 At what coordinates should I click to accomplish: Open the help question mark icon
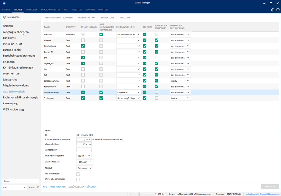pyautogui.click(x=273, y=10)
